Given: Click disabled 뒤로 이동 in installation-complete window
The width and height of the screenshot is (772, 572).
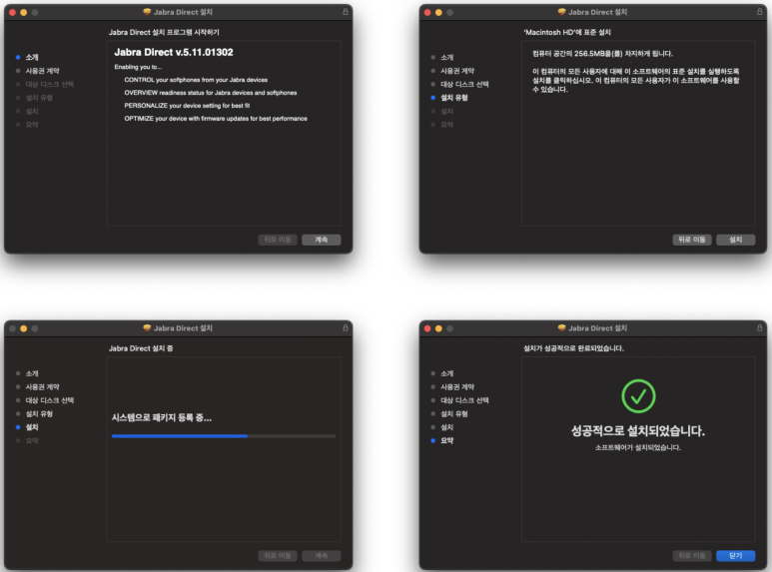Looking at the screenshot, I should point(692,556).
